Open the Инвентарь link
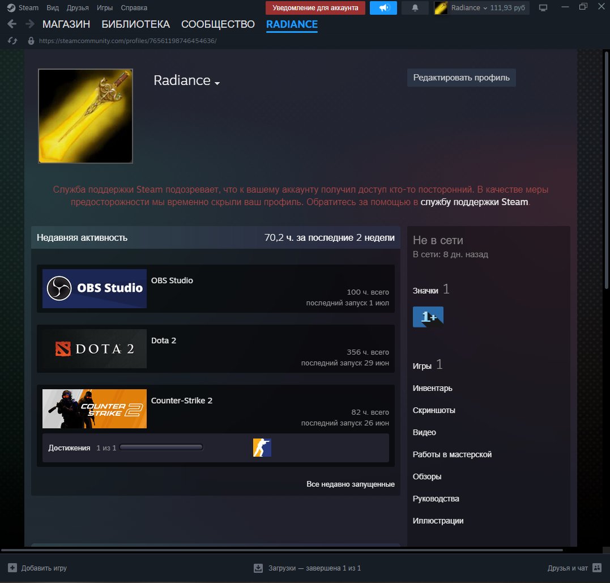 coord(433,389)
